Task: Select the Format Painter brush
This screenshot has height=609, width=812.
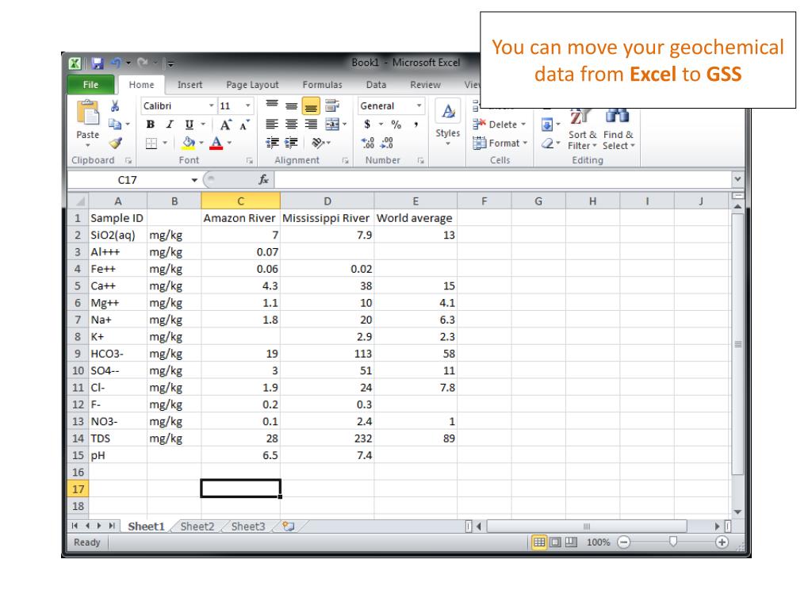Action: [x=115, y=143]
